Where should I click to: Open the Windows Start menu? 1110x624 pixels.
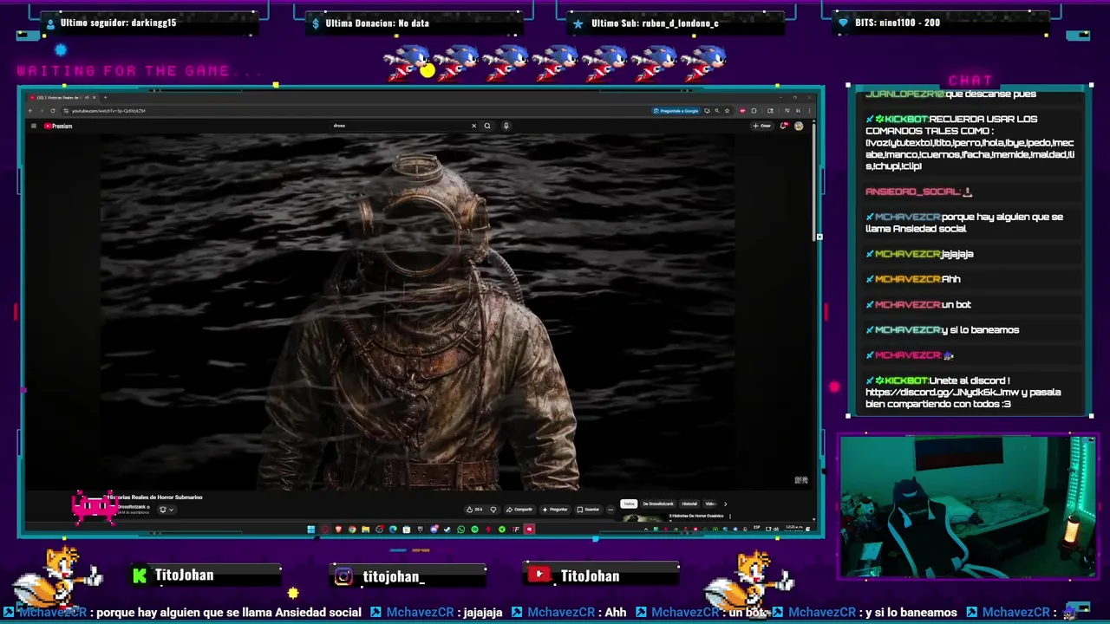[311, 529]
